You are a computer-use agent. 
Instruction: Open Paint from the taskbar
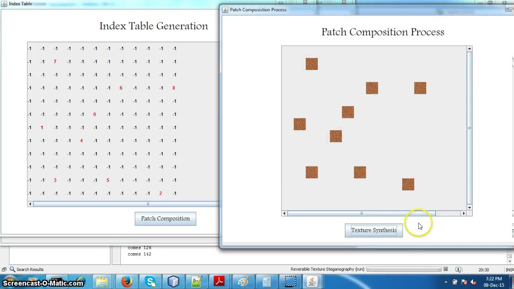coord(243,282)
